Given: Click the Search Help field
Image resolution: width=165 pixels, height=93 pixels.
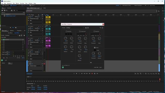Looking at the screenshot, I should tap(153, 5).
